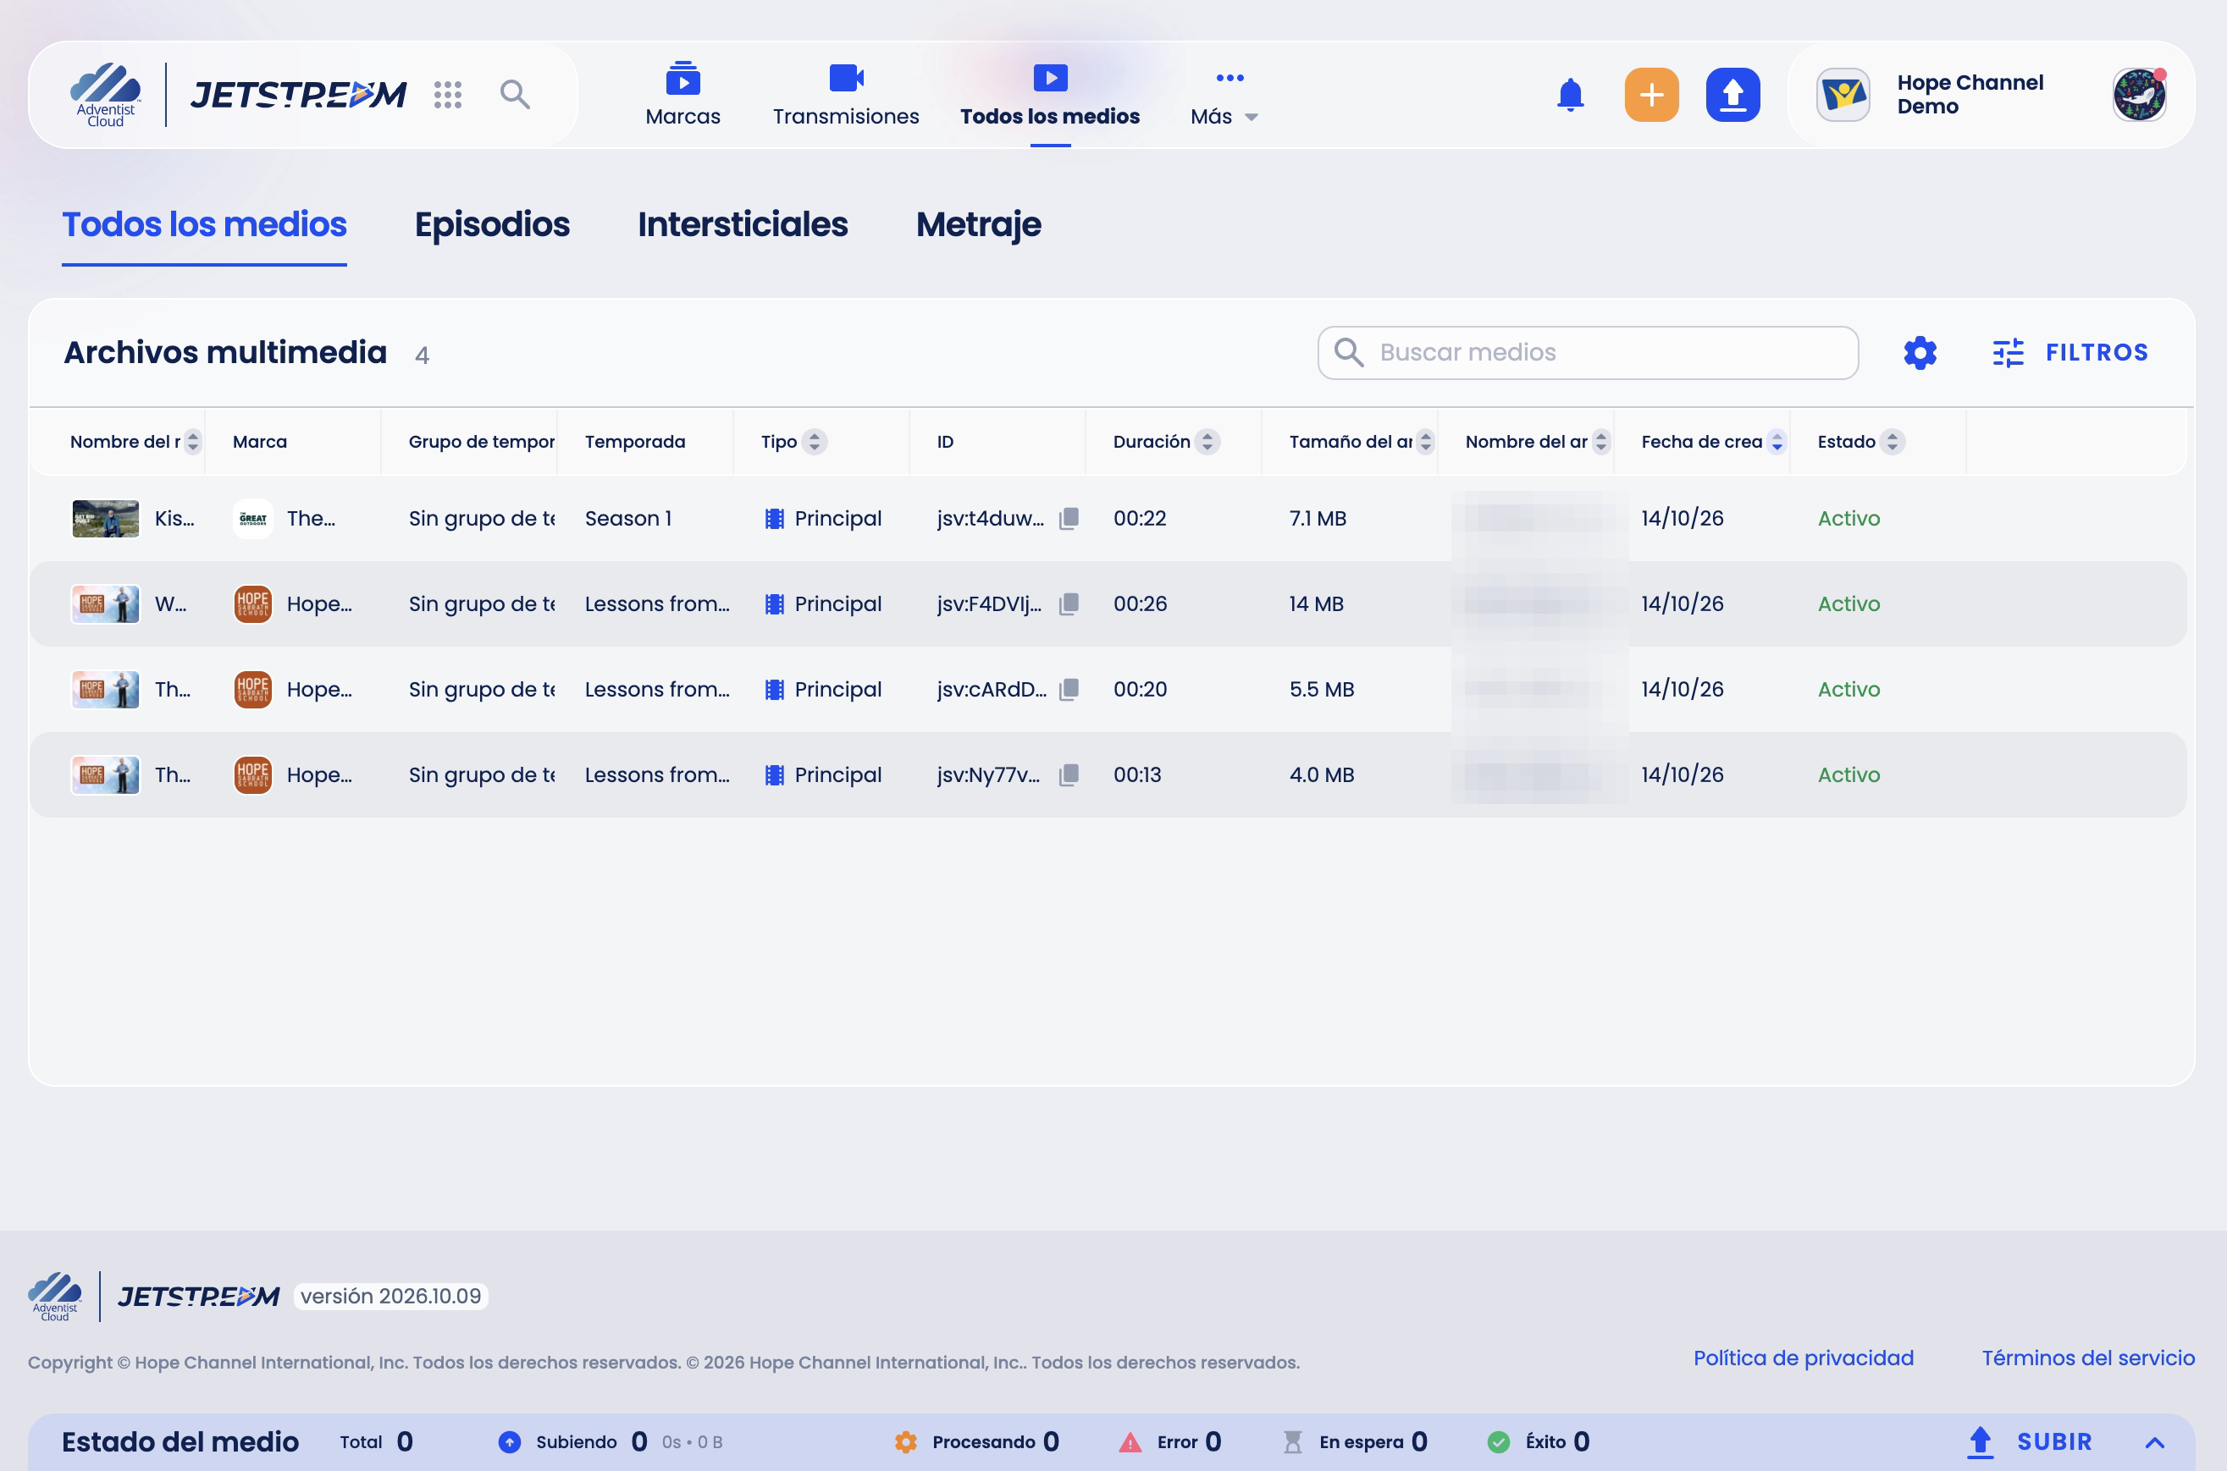This screenshot has height=1471, width=2227.
Task: Click the Buscar medios search field
Action: pos(1587,353)
